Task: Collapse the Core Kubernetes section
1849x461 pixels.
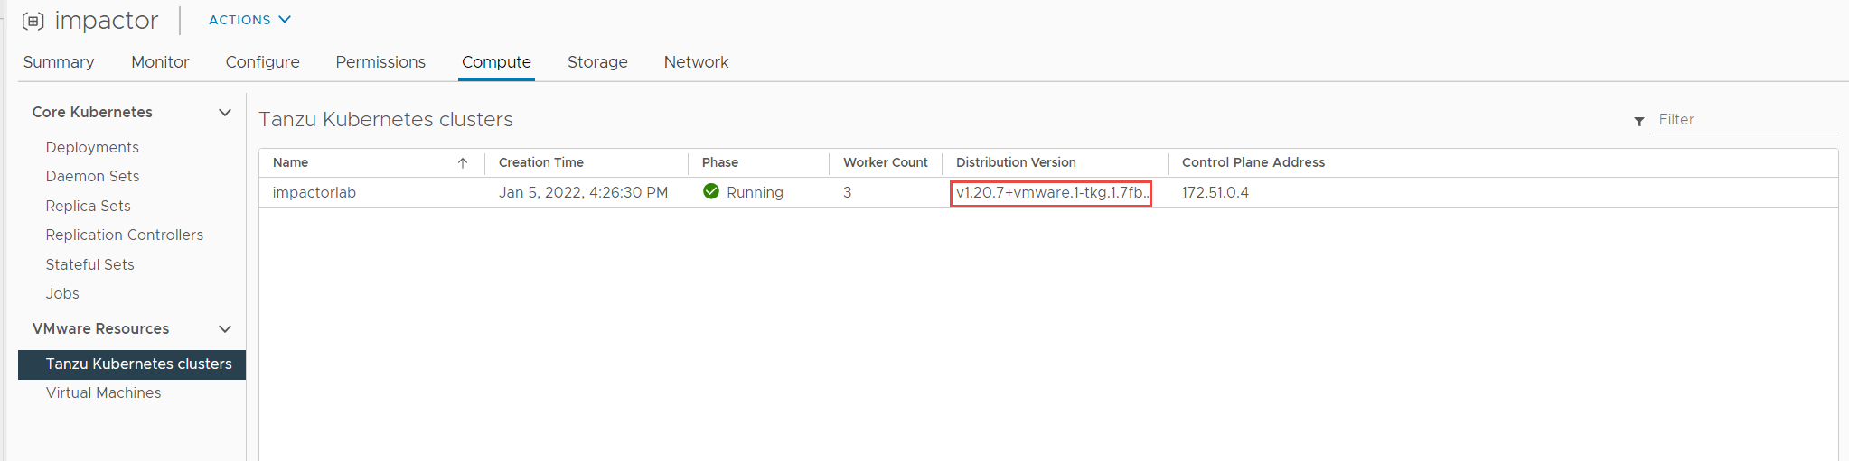Action: coord(225,113)
